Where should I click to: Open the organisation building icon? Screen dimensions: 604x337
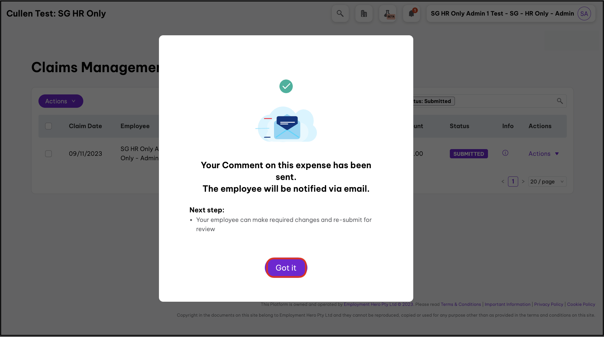coord(364,14)
